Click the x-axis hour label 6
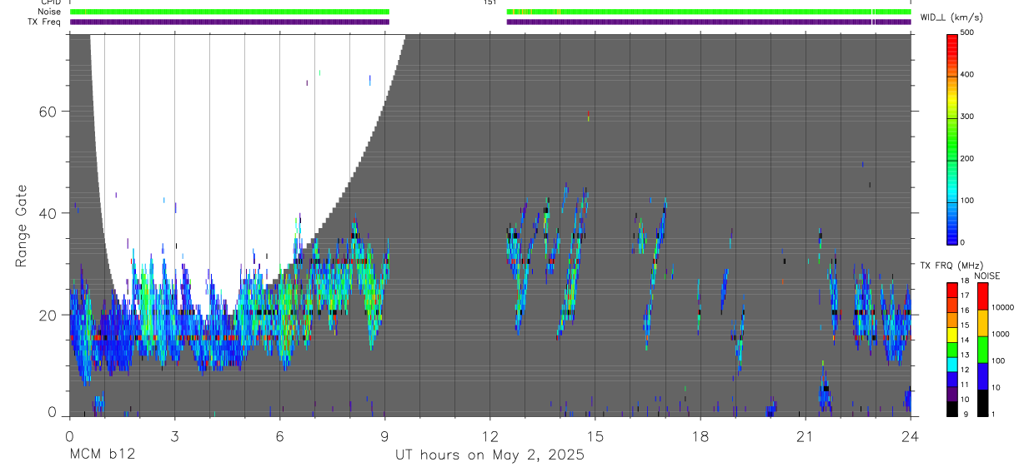 point(279,436)
